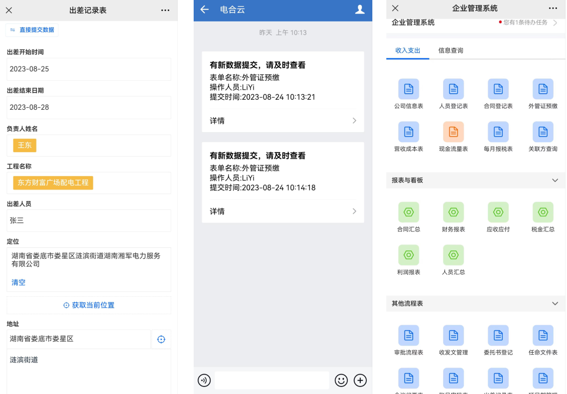Image resolution: width=567 pixels, height=394 pixels.
Task: Open 详情 of the 10:13:21 submission
Action: [283, 121]
